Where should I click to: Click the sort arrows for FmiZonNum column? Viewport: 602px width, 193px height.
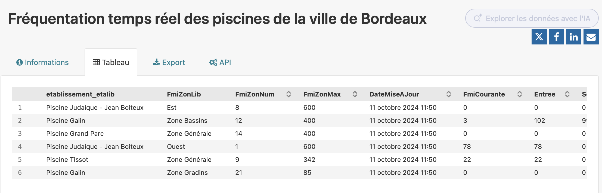(x=288, y=94)
